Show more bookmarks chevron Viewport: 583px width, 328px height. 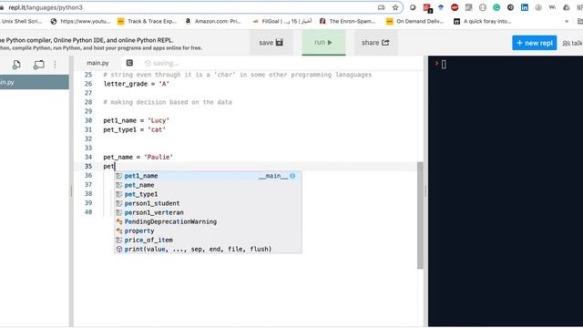[567, 22]
